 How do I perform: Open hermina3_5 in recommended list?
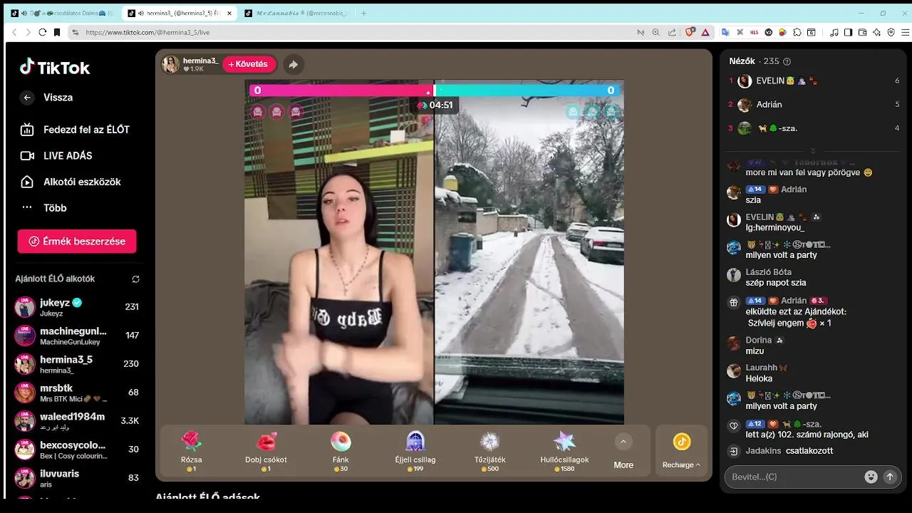pyautogui.click(x=77, y=364)
